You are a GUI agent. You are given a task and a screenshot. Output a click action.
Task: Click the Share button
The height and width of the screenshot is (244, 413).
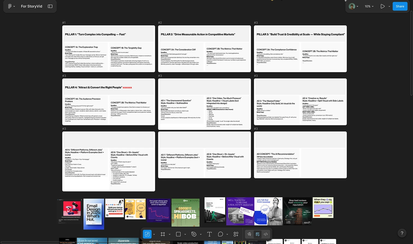click(400, 6)
